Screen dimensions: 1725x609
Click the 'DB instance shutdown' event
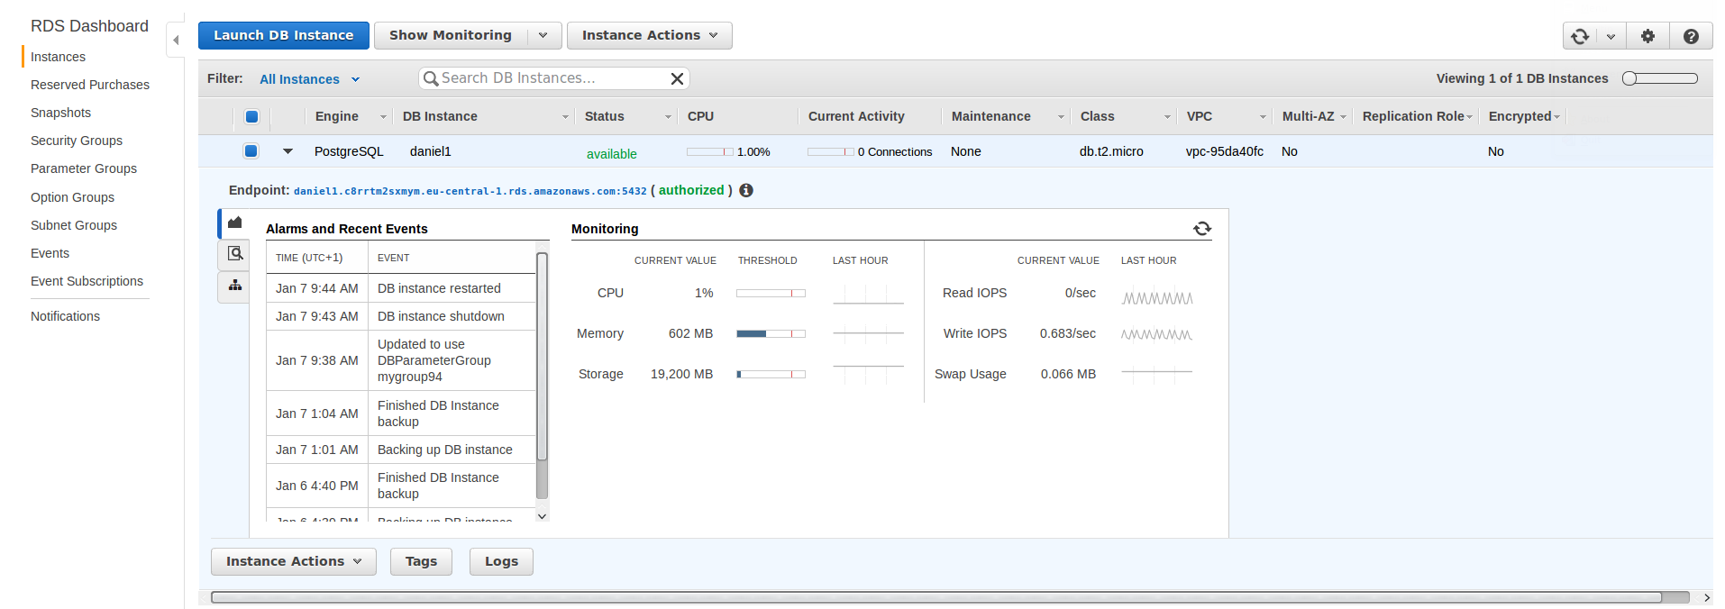click(441, 316)
